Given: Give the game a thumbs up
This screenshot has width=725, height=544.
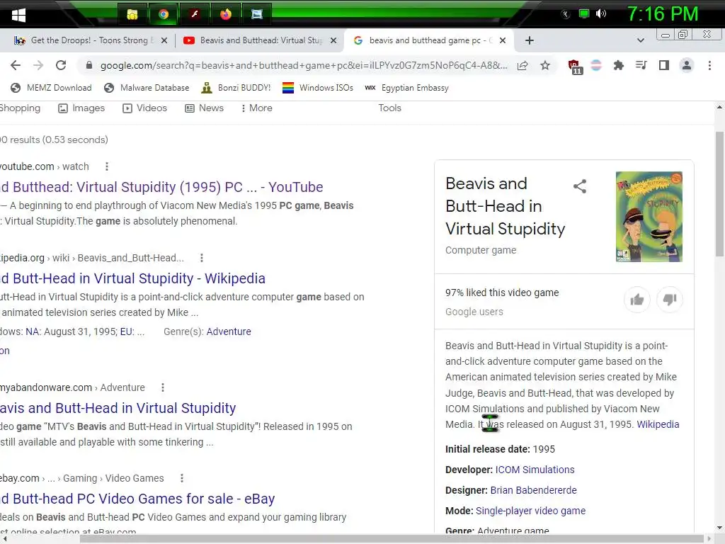Looking at the screenshot, I should [x=636, y=300].
